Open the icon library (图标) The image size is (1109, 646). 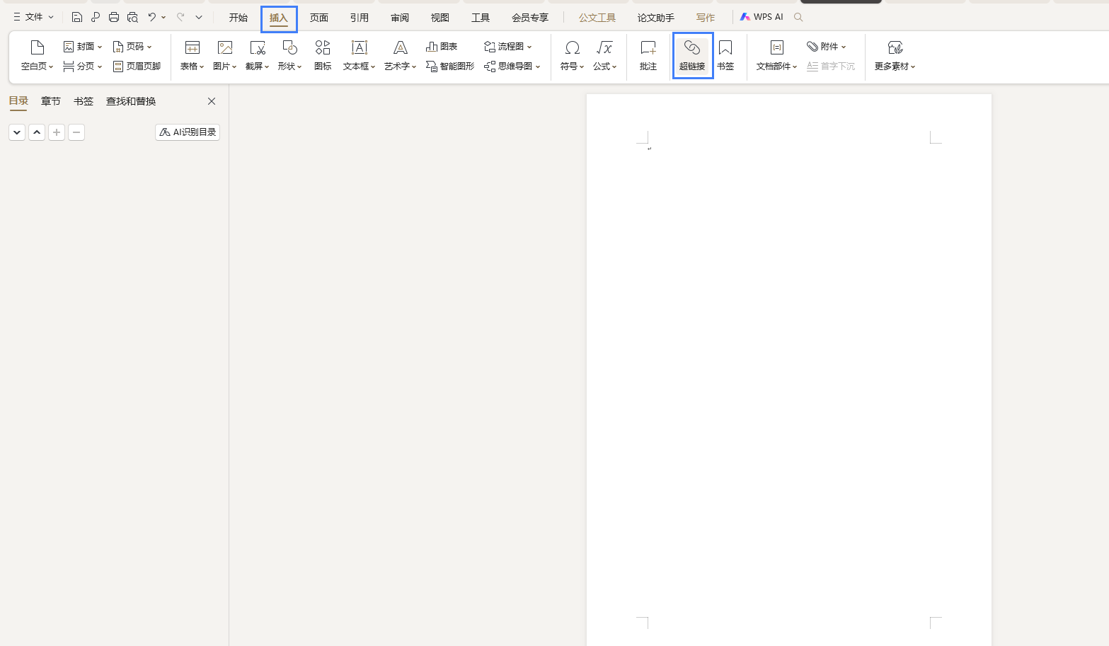[x=323, y=56]
